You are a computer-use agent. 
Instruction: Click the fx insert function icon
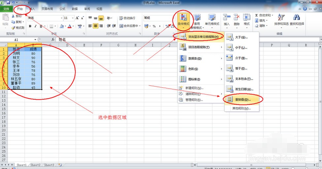point(53,39)
